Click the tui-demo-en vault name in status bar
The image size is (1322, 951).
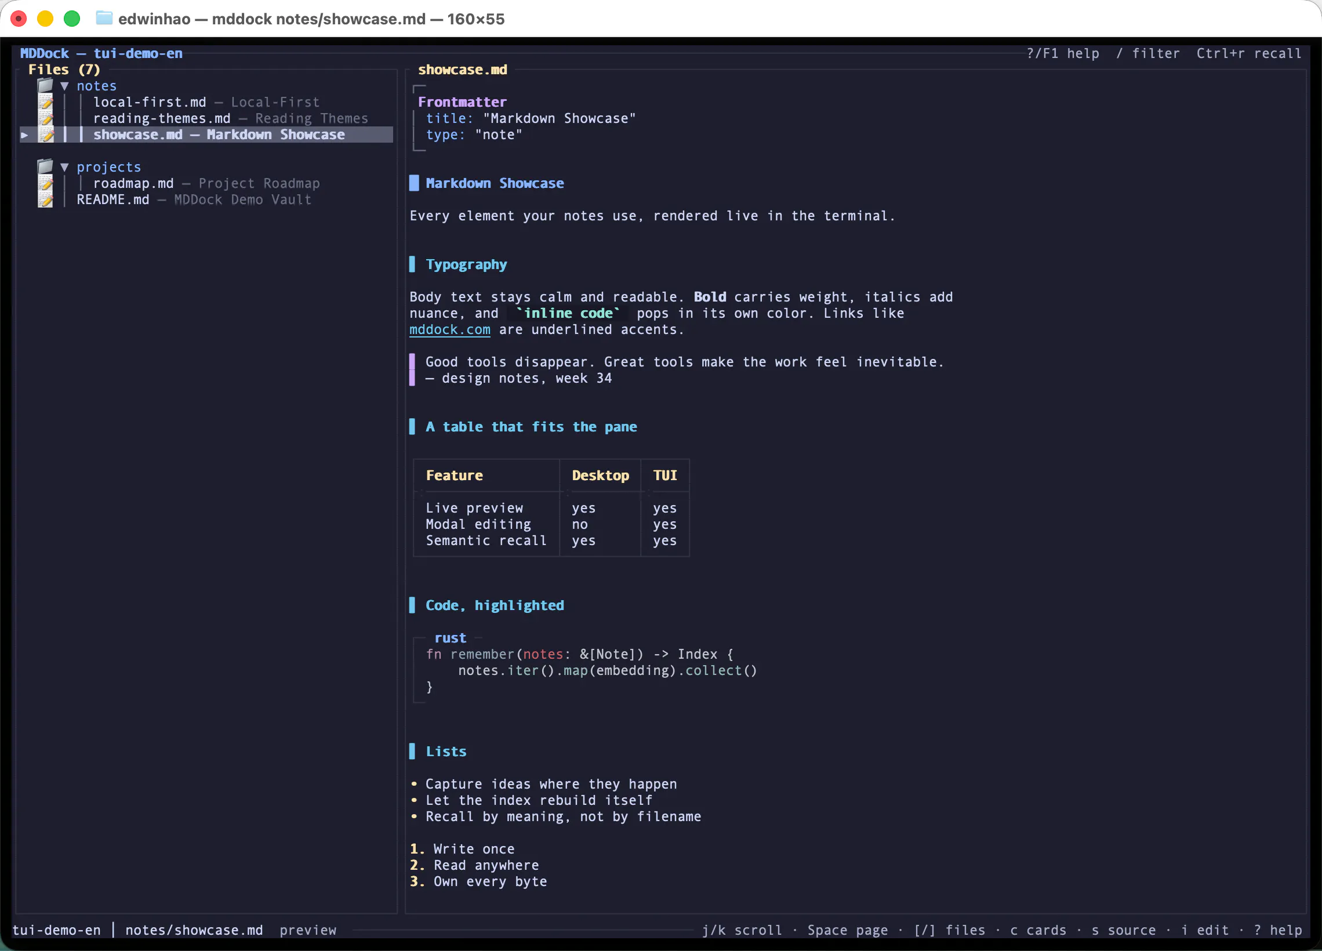(57, 930)
